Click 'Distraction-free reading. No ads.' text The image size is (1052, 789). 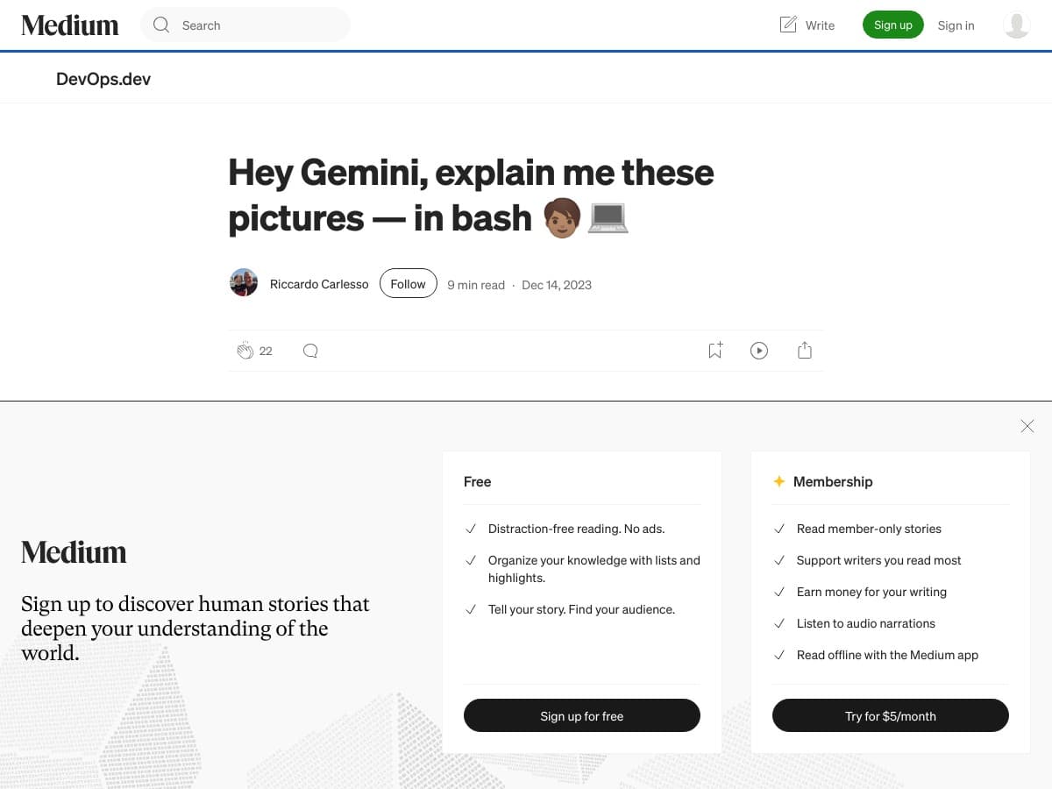(577, 529)
